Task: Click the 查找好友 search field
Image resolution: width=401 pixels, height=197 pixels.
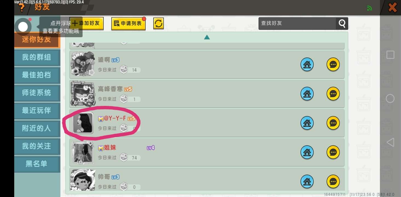Action: coord(297,24)
